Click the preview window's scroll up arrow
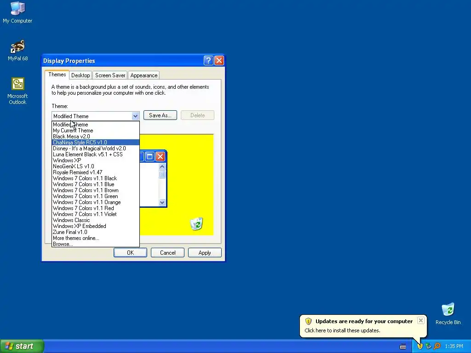This screenshot has width=471, height=353. click(x=162, y=166)
